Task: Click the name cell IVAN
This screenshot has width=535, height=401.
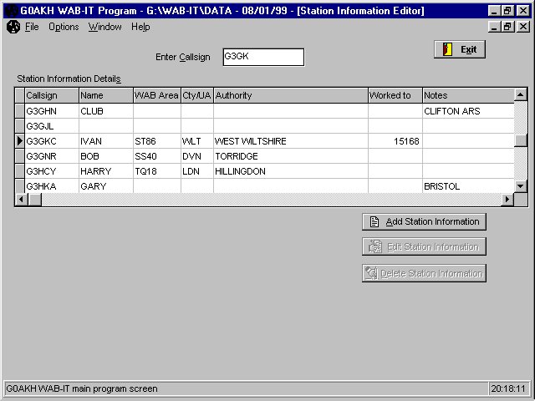Action: click(x=106, y=141)
